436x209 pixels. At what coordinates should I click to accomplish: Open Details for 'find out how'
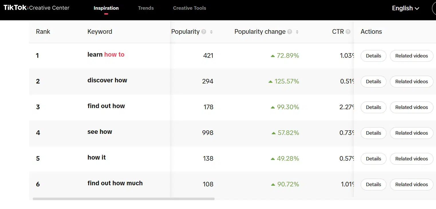coord(373,107)
